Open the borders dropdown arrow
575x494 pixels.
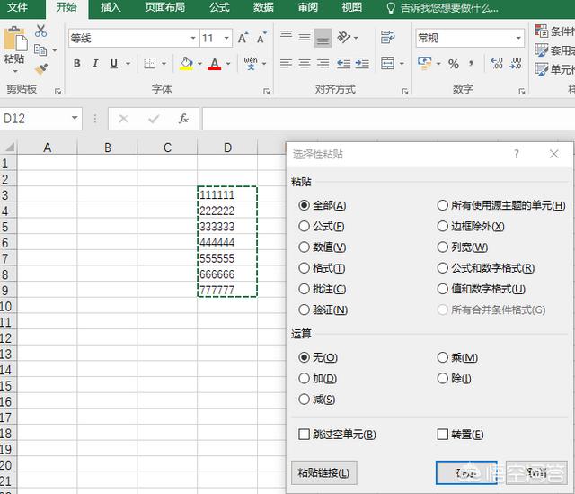(x=164, y=64)
